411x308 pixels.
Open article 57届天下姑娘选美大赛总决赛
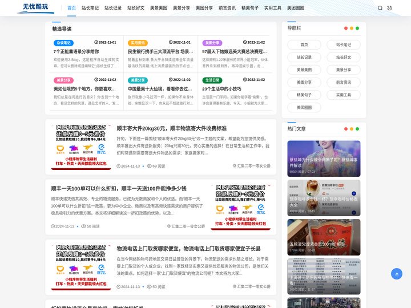(235, 51)
